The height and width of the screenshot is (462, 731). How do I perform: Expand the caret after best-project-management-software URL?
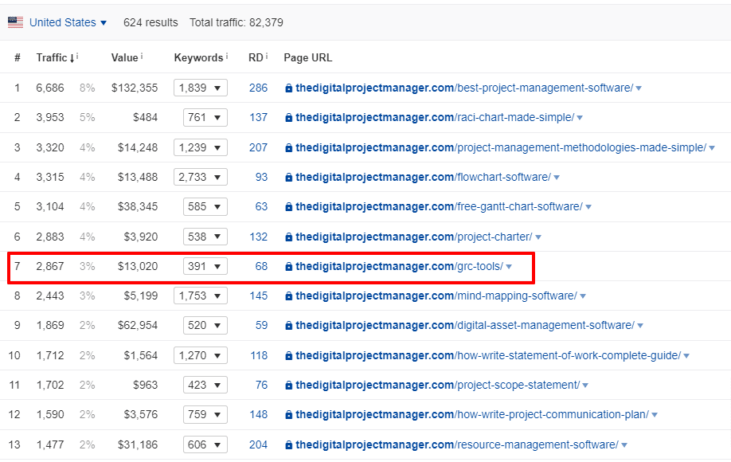639,88
